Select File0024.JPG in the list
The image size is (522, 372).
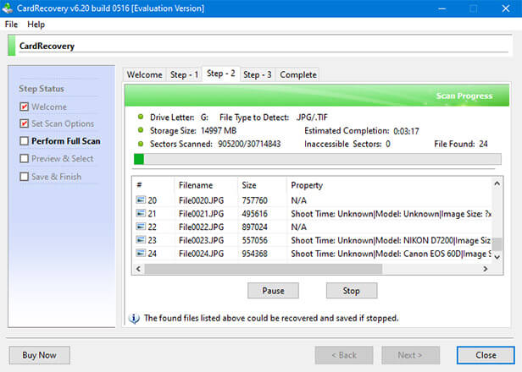(201, 254)
